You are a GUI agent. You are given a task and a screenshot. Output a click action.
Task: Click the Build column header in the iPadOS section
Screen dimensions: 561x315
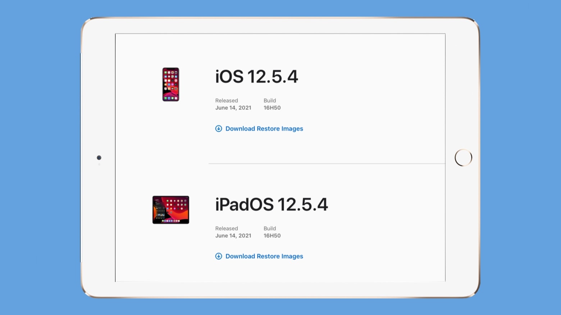(x=270, y=228)
